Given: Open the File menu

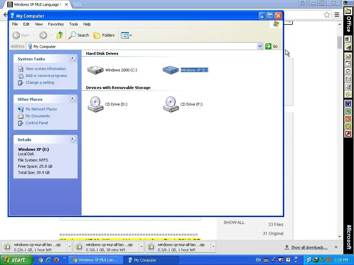Looking at the screenshot, I should tap(15, 24).
